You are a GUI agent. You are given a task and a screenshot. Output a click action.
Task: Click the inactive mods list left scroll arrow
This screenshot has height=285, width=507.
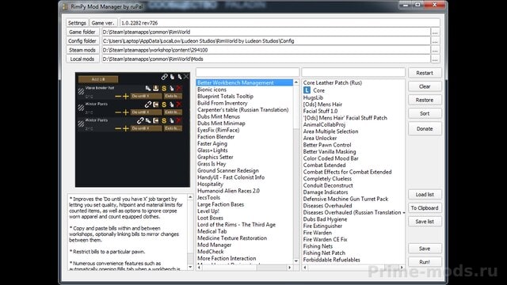tap(199, 268)
